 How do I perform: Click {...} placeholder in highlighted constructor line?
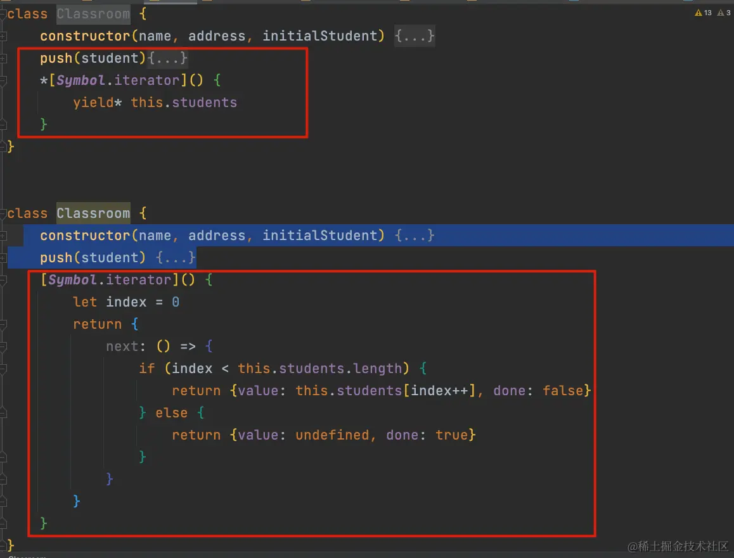click(x=415, y=235)
